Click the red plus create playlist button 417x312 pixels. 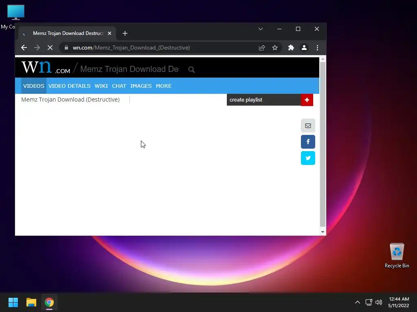click(x=307, y=100)
